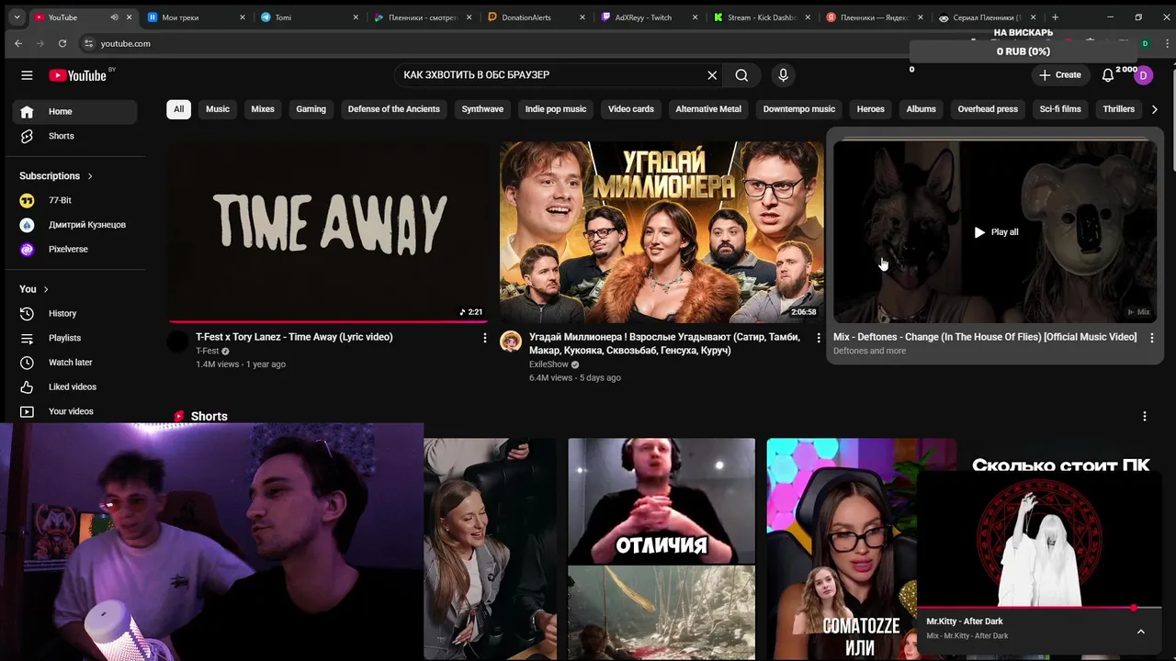Select the Downtempo music chip

coord(799,109)
